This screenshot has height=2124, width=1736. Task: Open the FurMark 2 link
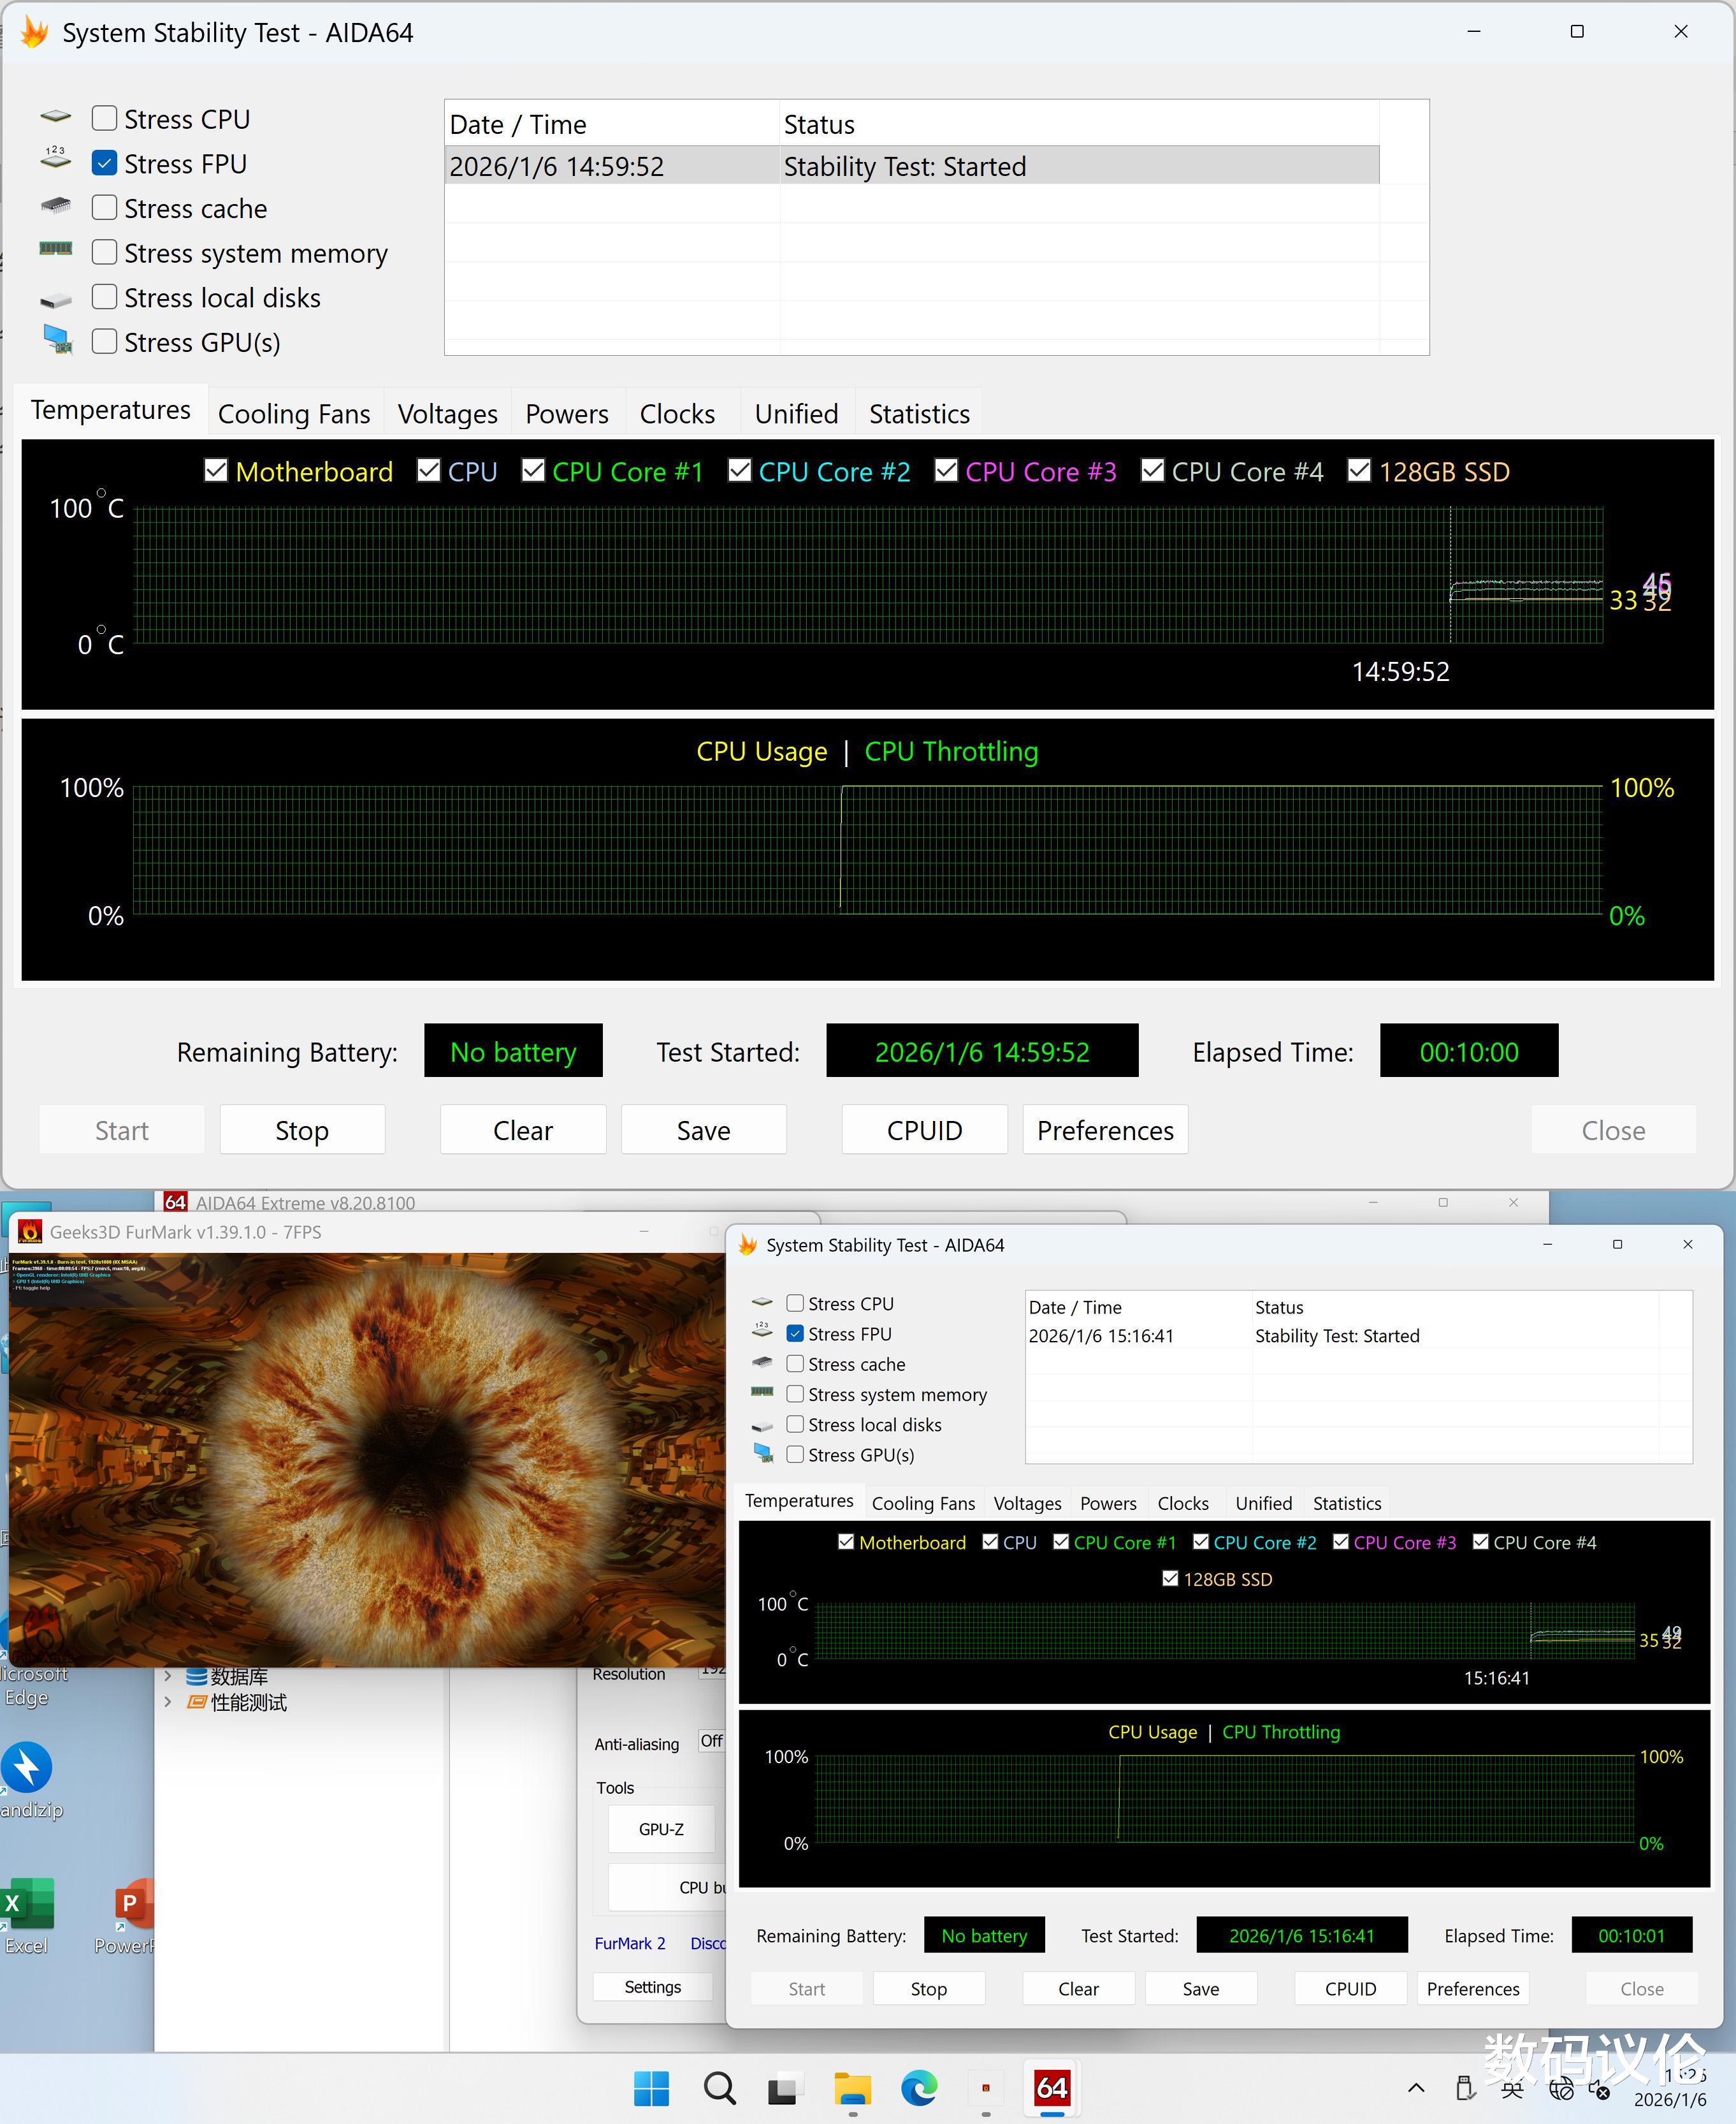(629, 1943)
